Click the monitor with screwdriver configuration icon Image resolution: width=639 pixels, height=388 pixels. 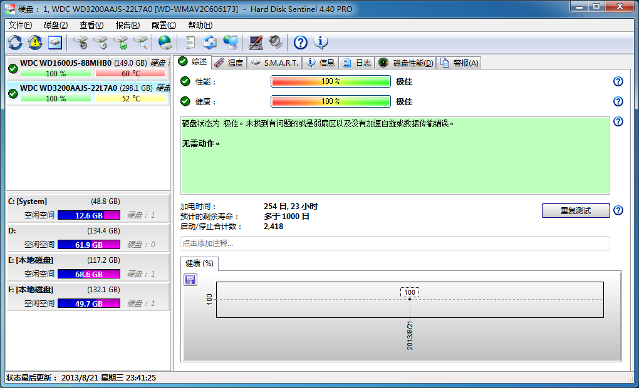256,43
